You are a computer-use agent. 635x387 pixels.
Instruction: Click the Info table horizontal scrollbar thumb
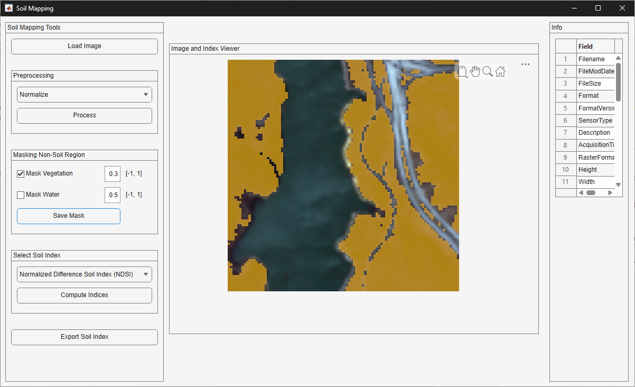(591, 192)
